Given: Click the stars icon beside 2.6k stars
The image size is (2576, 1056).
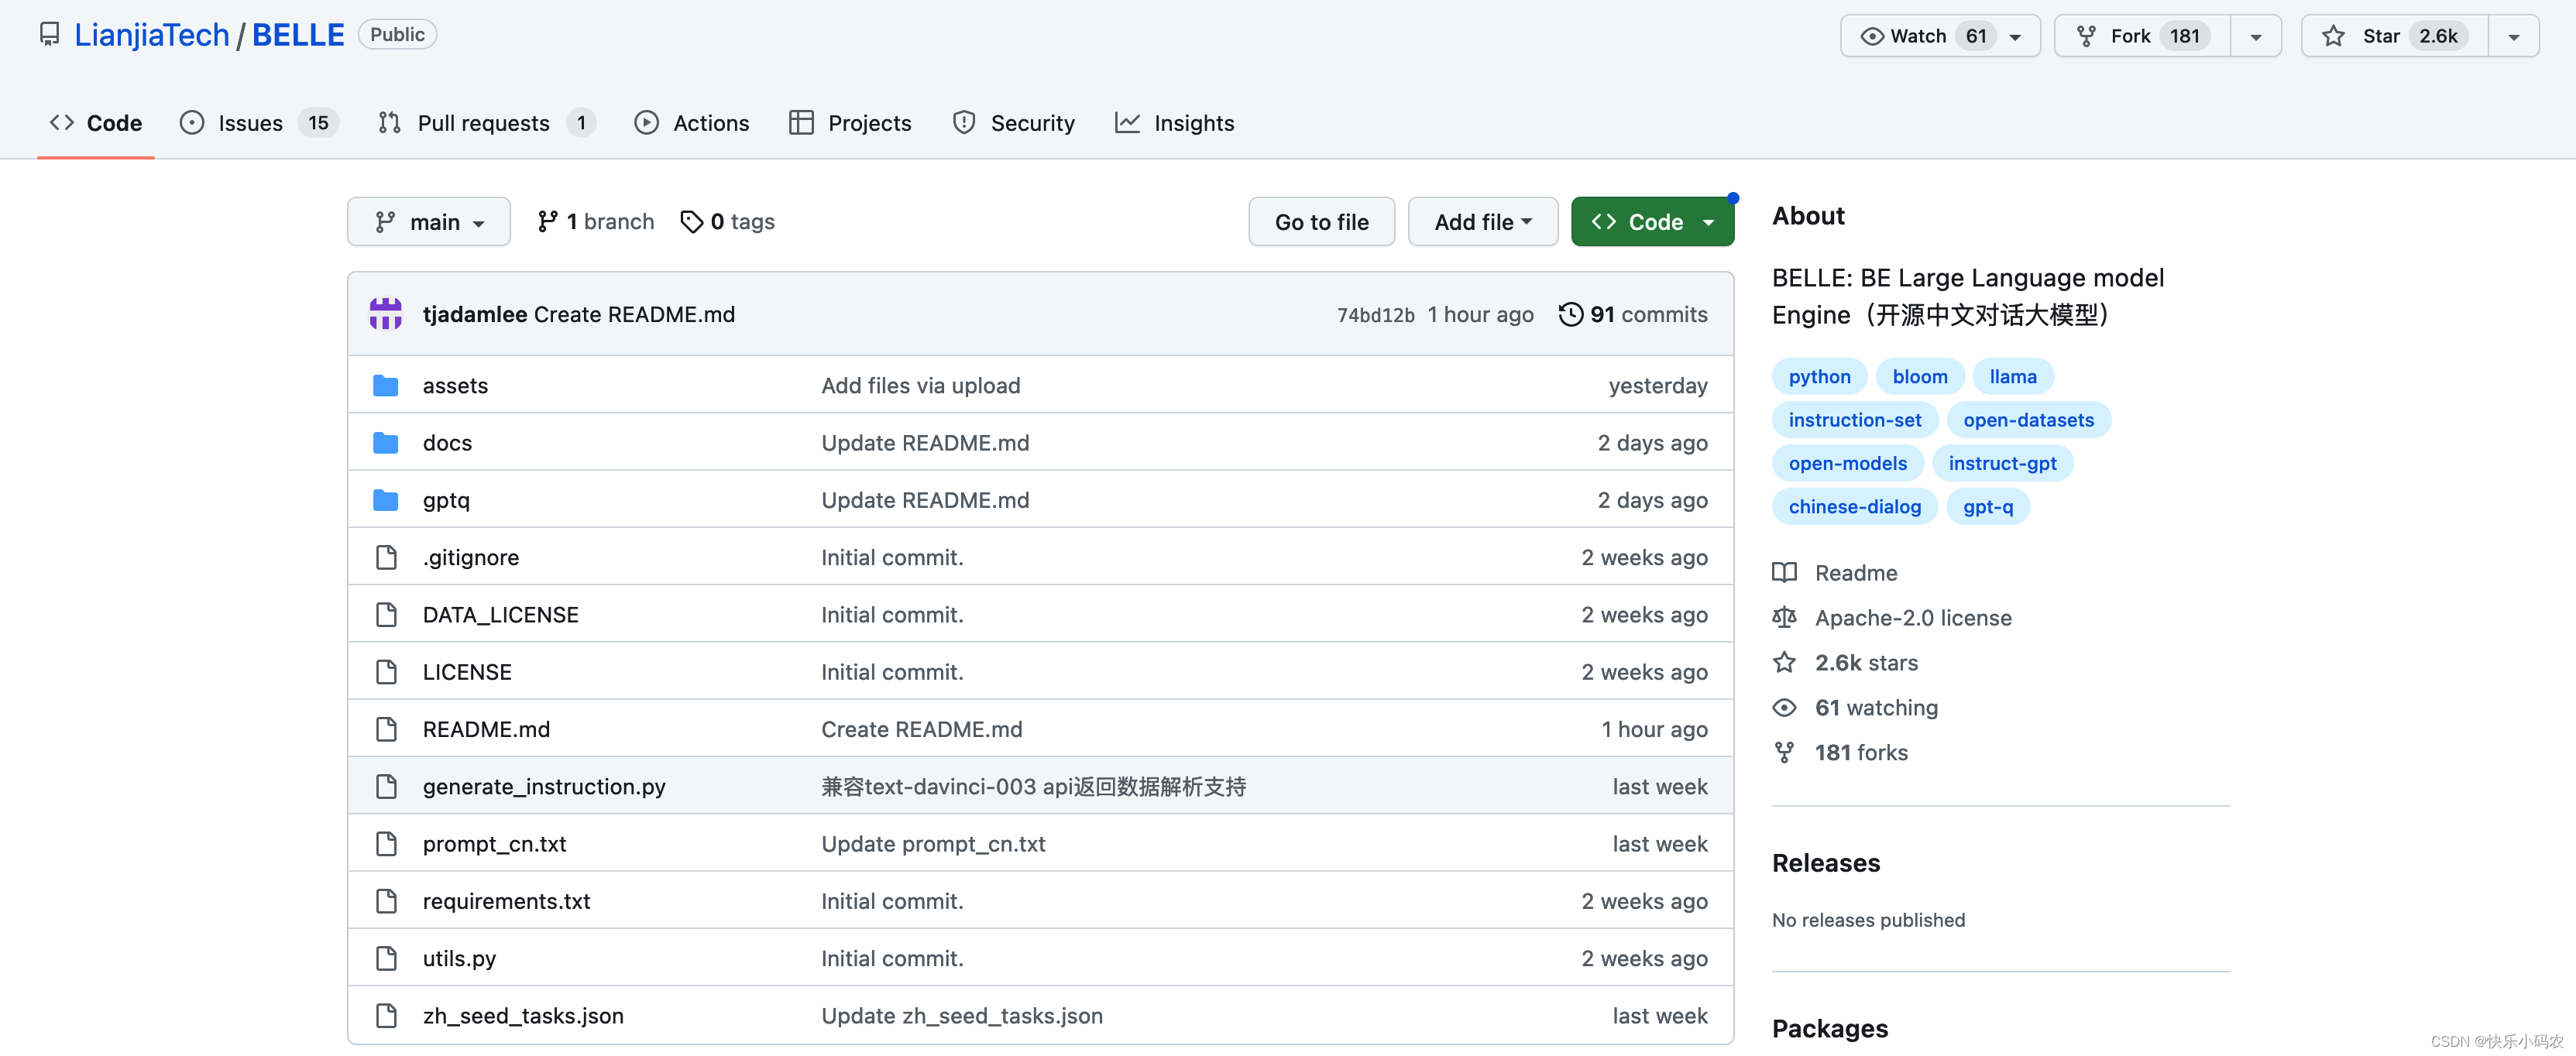Looking at the screenshot, I should tap(1784, 662).
